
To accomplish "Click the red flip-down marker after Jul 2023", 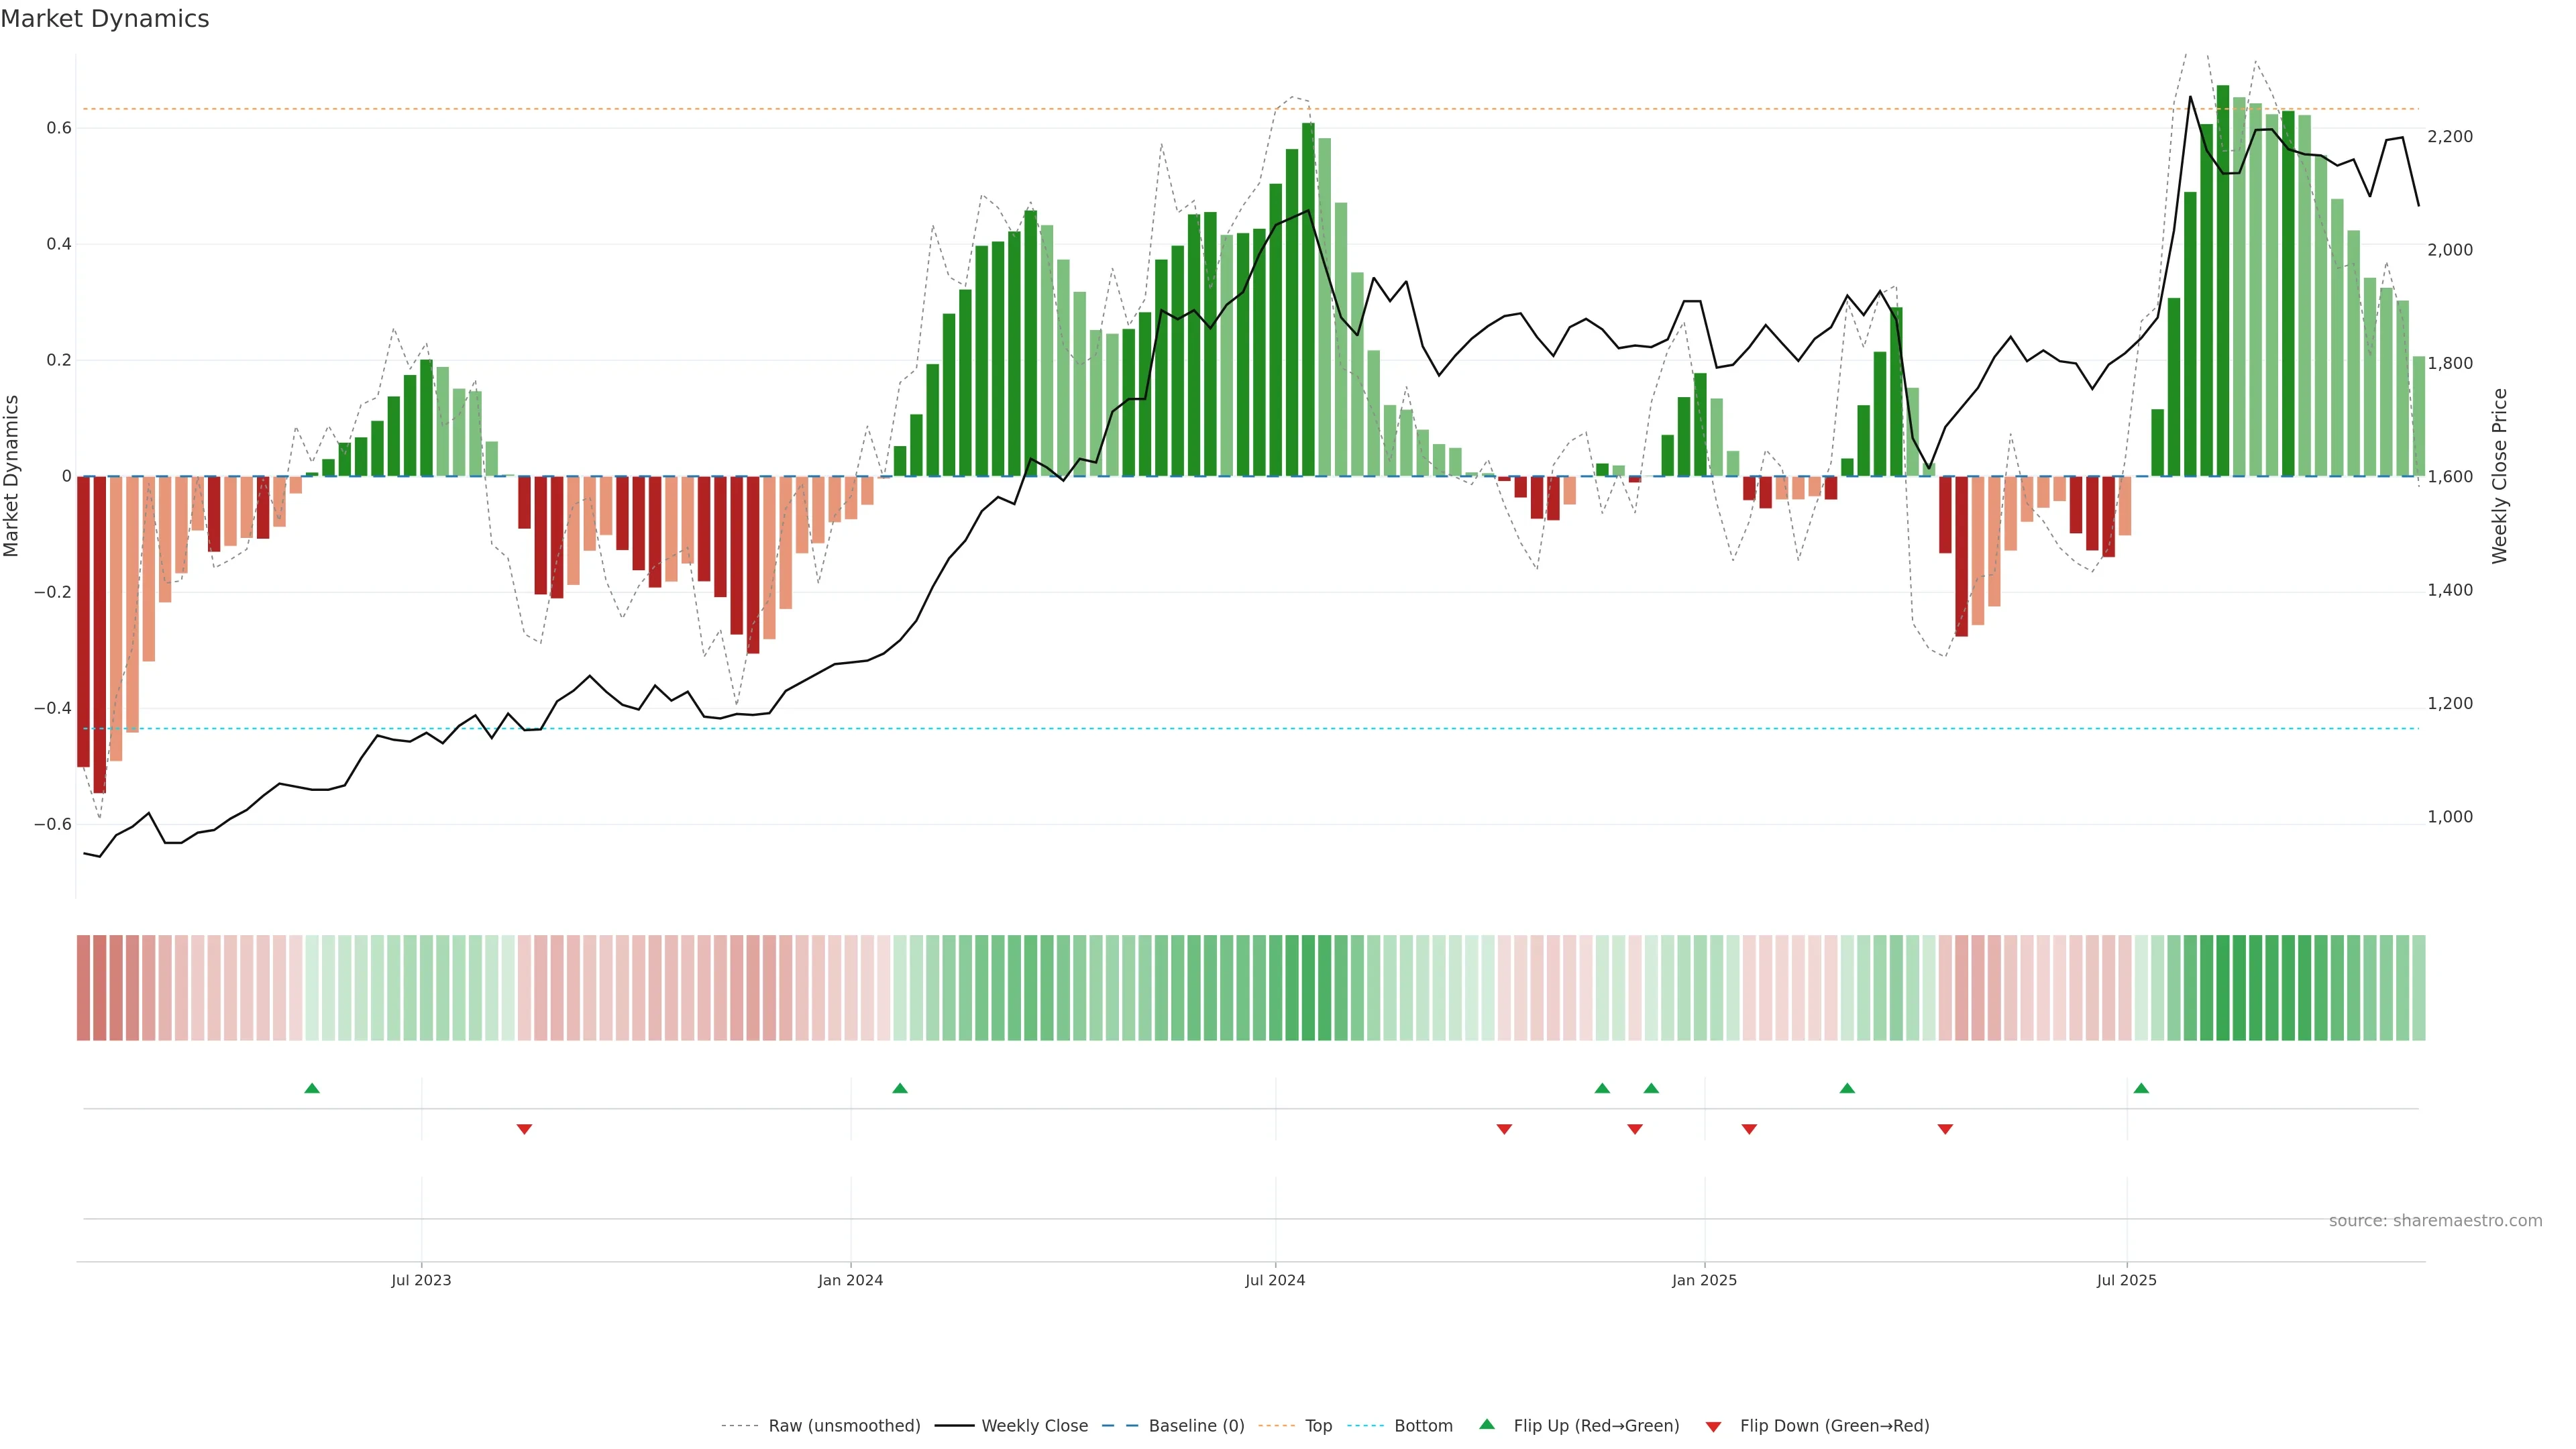I will click(524, 1129).
